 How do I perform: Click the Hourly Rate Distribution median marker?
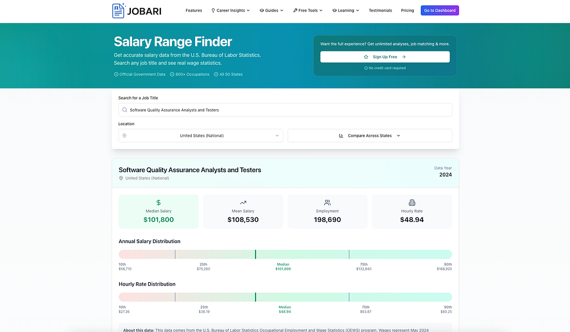pyautogui.click(x=256, y=297)
